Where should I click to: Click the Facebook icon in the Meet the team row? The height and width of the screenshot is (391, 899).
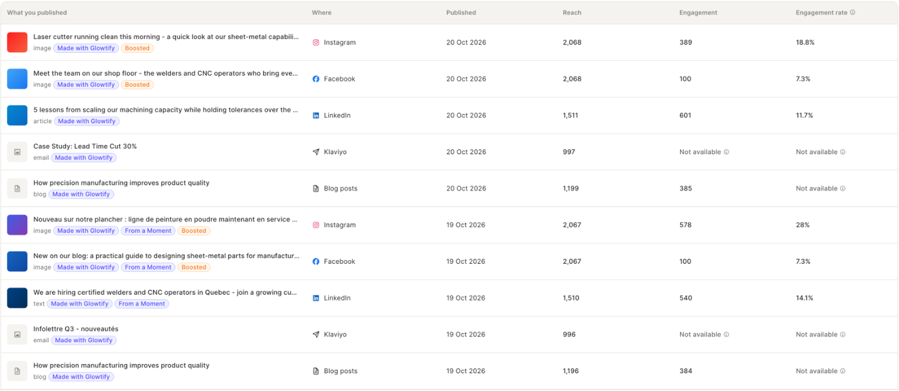pyautogui.click(x=316, y=79)
